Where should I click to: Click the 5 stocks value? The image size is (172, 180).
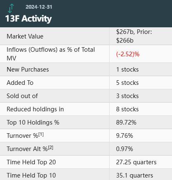(127, 83)
